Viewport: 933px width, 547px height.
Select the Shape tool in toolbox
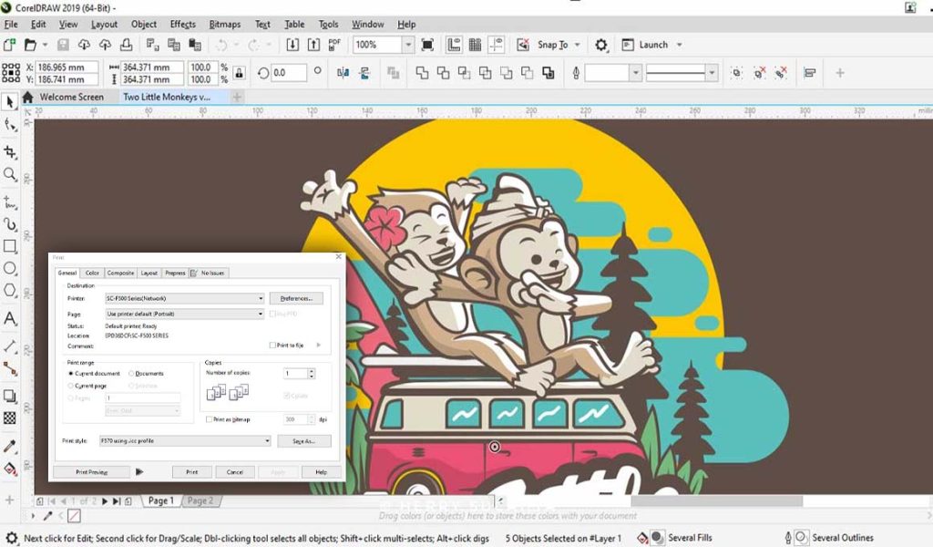(9, 125)
